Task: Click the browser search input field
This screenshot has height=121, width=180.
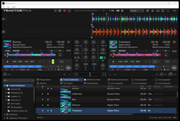Action: click(x=19, y=80)
